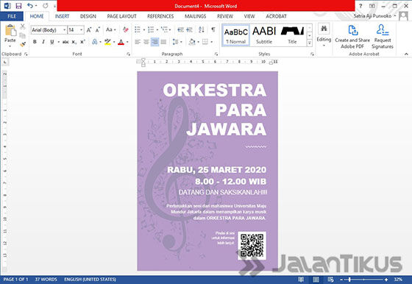This screenshot has width=412, height=284.
Task: Click the Redo arrow icon
Action: (46, 6)
